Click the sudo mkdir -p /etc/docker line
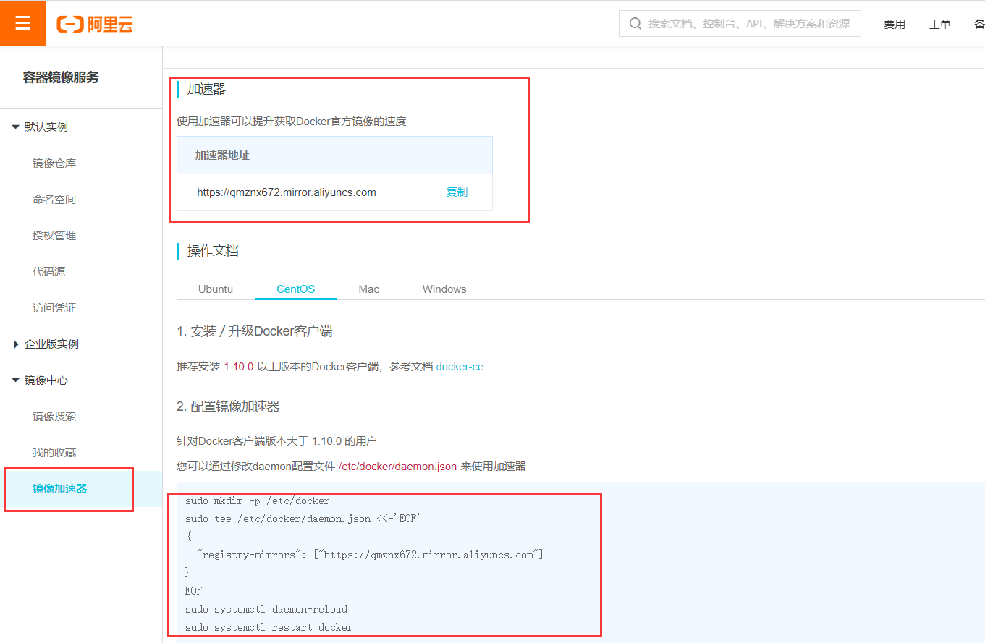This screenshot has height=643, width=985. [x=258, y=501]
